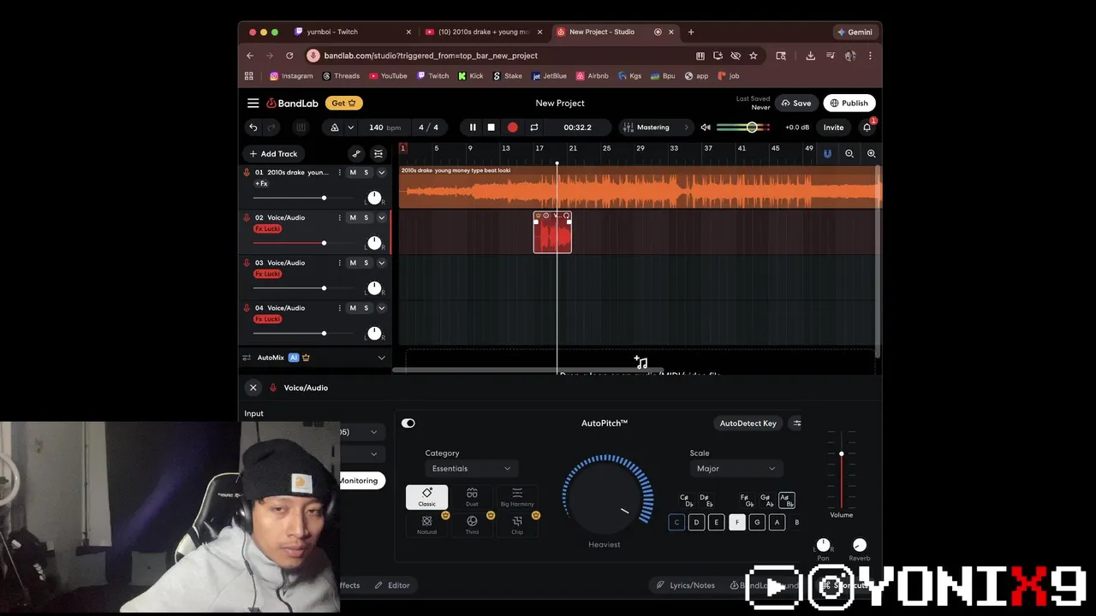Expand track 03 with its chevron
This screenshot has height=616, width=1096.
(x=382, y=263)
